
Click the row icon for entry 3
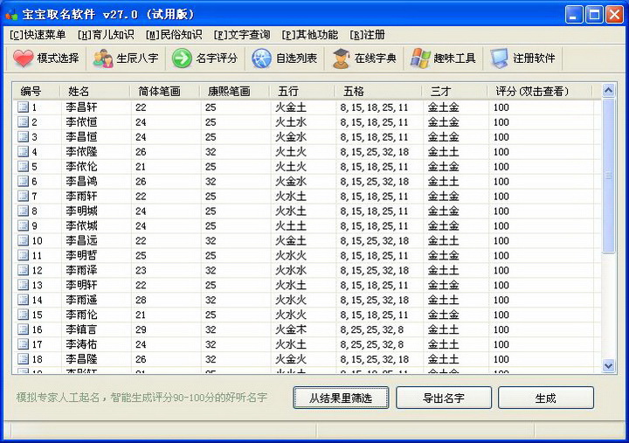[x=24, y=137]
